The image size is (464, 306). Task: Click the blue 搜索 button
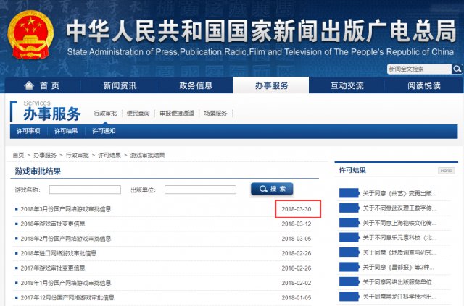tap(272, 189)
